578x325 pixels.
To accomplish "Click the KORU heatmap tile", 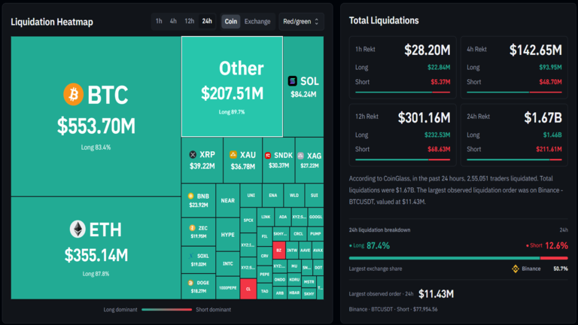I will (294, 280).
